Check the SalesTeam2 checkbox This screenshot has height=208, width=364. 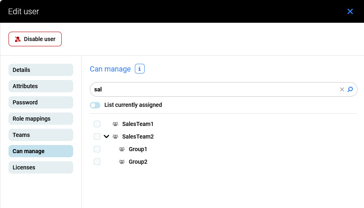point(97,136)
